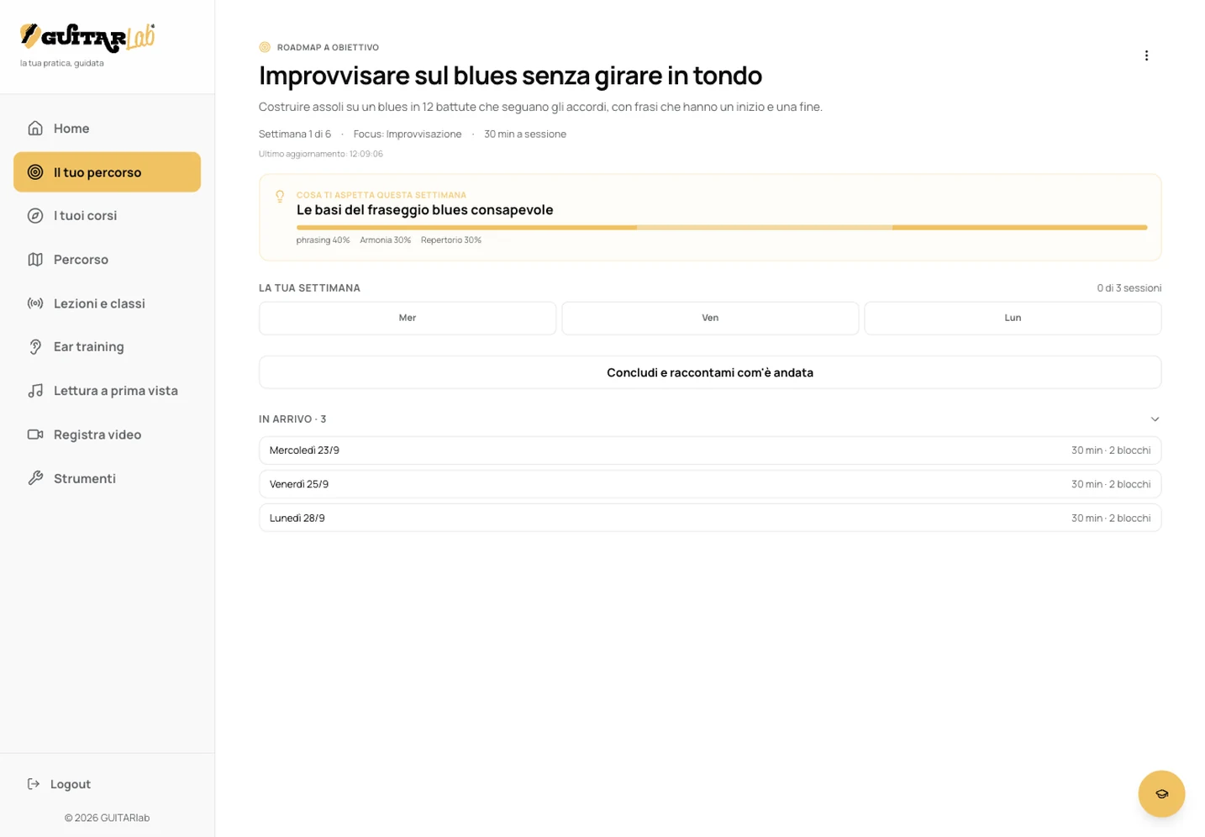Image resolution: width=1205 pixels, height=837 pixels.
Task: Click the roadmap target icon above the title
Action: [265, 47]
